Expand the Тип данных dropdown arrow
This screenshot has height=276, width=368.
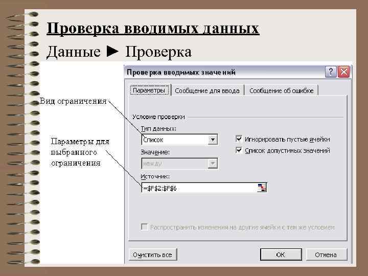pyautogui.click(x=213, y=140)
